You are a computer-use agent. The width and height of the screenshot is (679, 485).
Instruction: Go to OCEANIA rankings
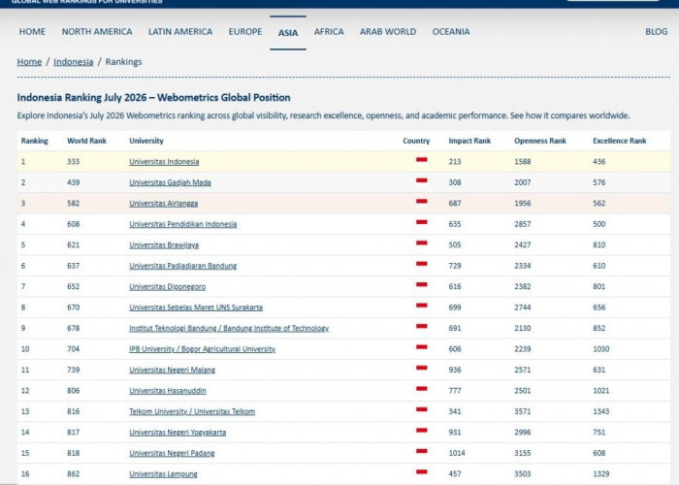coord(451,32)
